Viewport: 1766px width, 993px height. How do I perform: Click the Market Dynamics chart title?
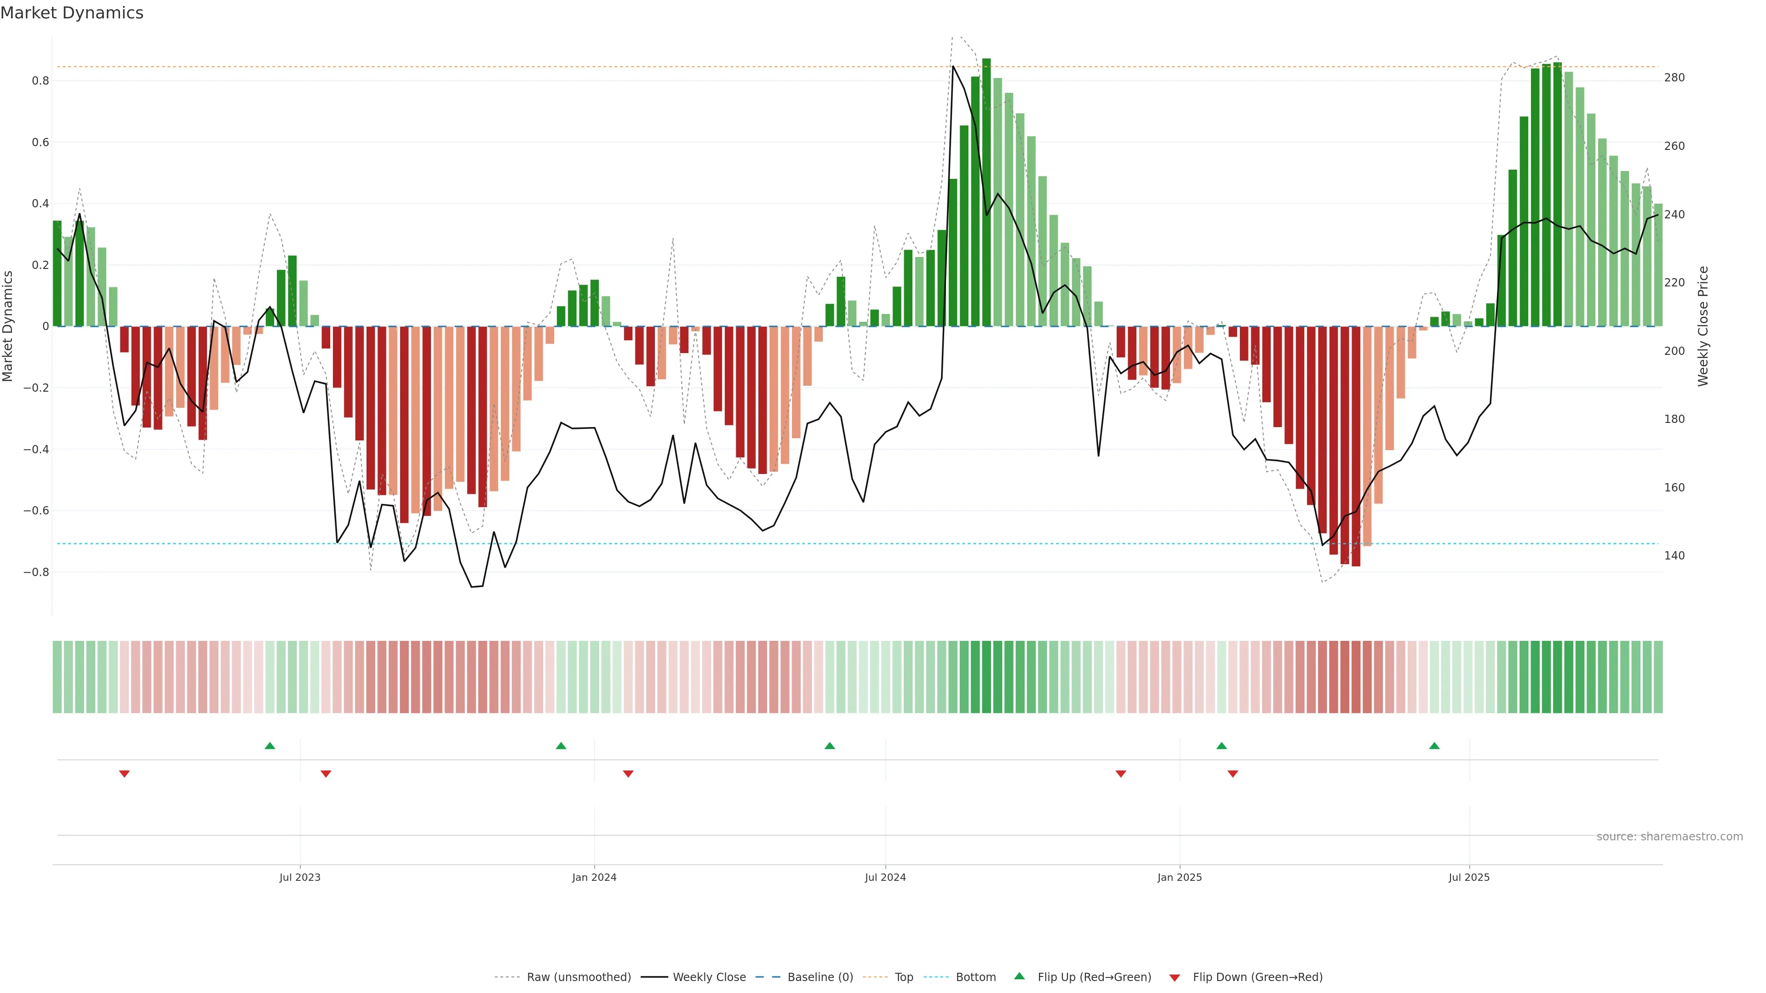coord(72,13)
